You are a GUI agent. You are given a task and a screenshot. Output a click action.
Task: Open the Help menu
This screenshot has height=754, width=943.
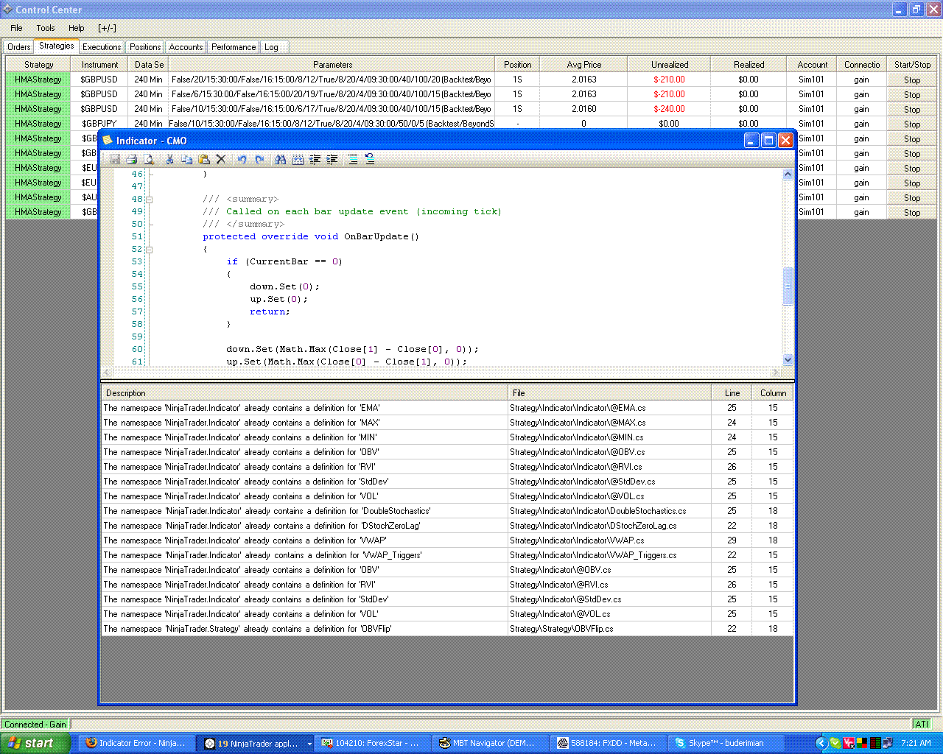pos(77,28)
